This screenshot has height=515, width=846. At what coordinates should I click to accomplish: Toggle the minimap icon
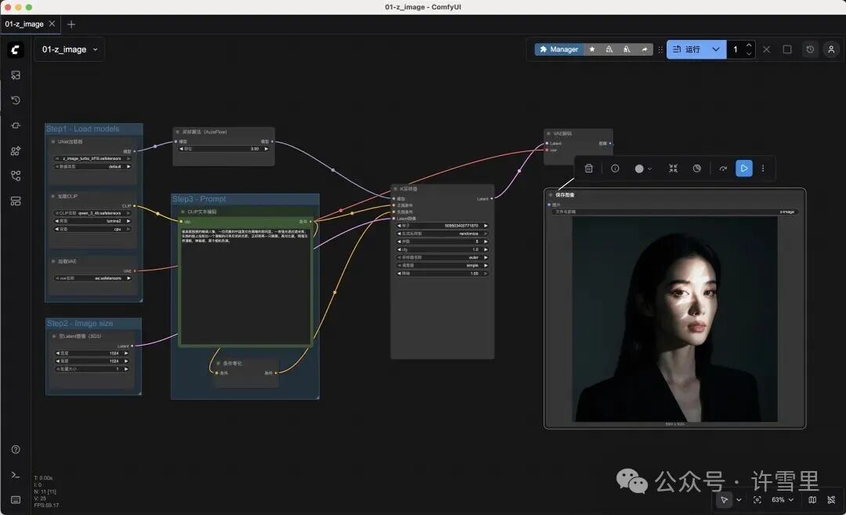pyautogui.click(x=812, y=499)
